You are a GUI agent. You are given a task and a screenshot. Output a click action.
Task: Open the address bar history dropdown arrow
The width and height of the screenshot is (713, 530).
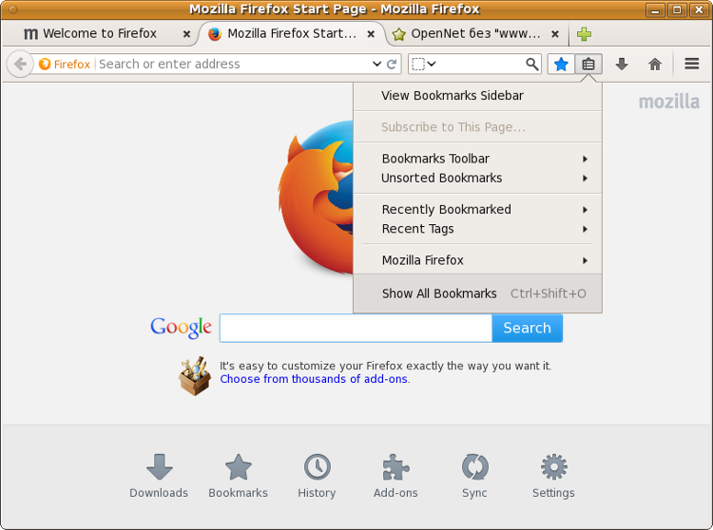[376, 64]
